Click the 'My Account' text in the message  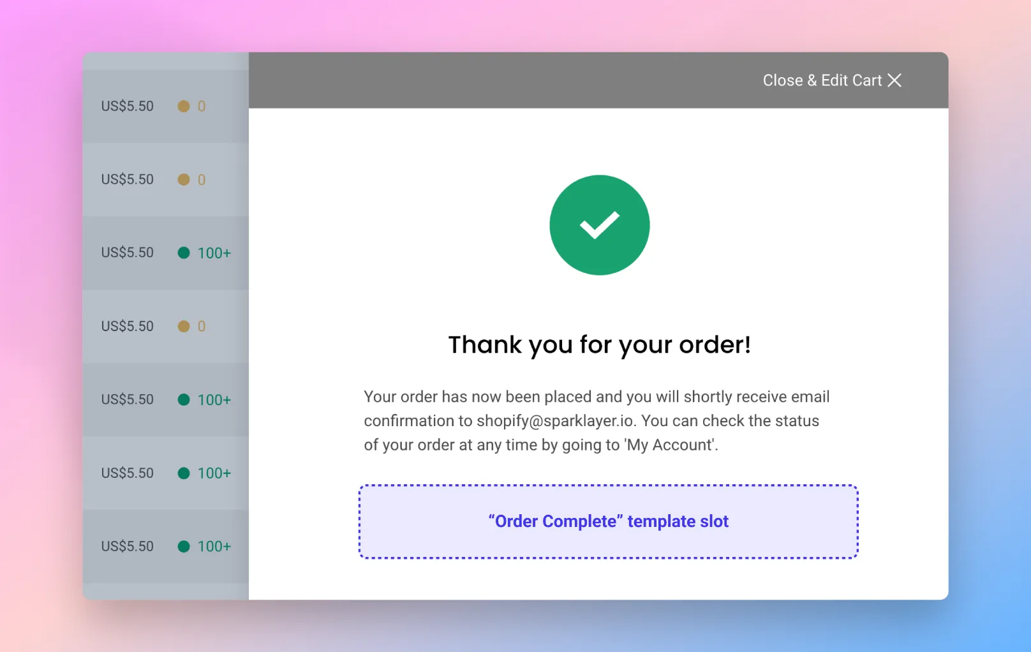point(669,445)
